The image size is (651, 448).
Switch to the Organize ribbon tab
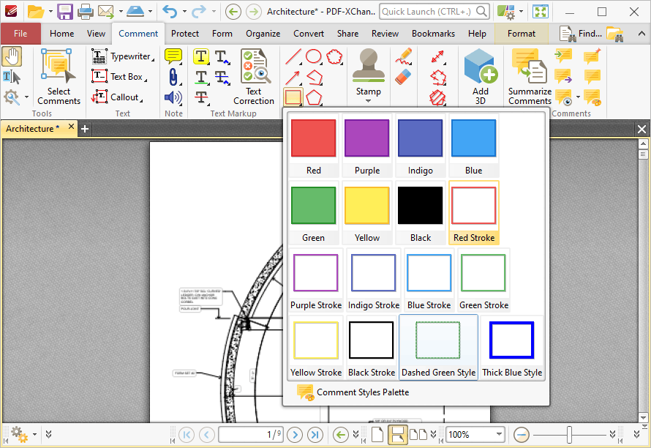tap(263, 34)
